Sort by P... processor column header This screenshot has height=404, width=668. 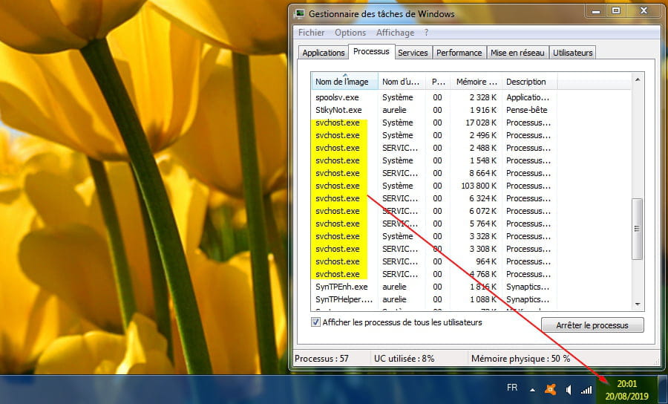(438, 82)
